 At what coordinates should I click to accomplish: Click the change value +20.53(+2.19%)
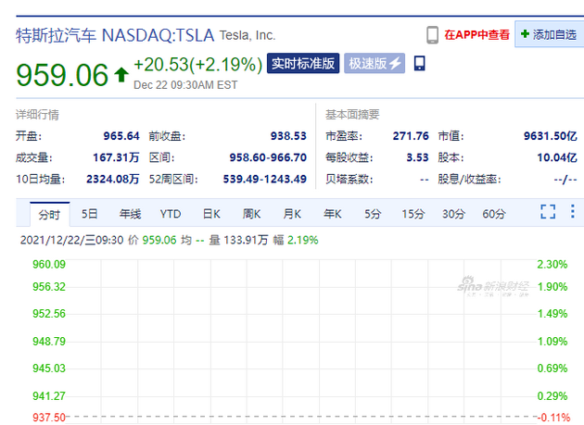coord(198,65)
